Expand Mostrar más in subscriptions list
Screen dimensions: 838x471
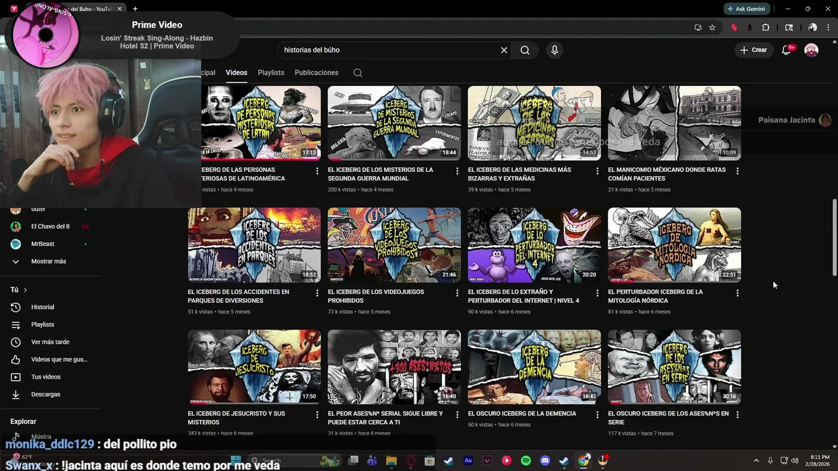(x=50, y=261)
